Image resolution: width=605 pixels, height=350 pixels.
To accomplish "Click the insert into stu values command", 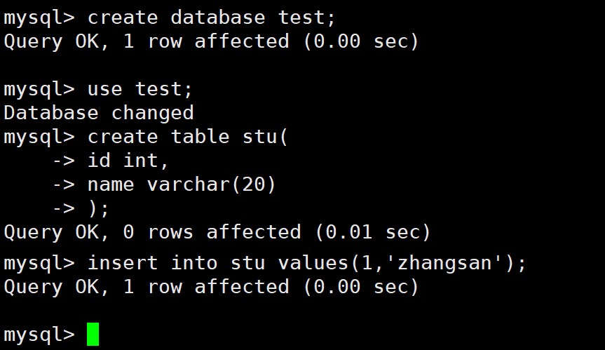I will [x=307, y=264].
